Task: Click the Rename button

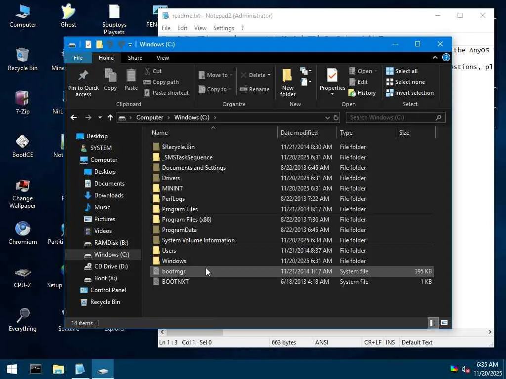Action: [254, 89]
